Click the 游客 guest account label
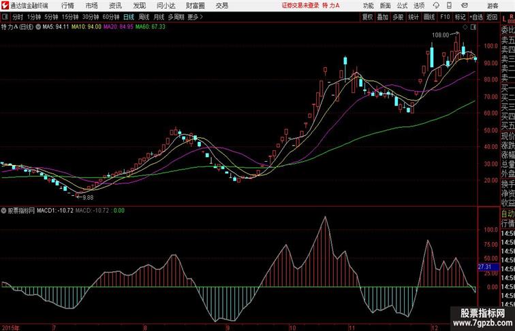Viewport: 515px width, 331px height. click(493, 5)
